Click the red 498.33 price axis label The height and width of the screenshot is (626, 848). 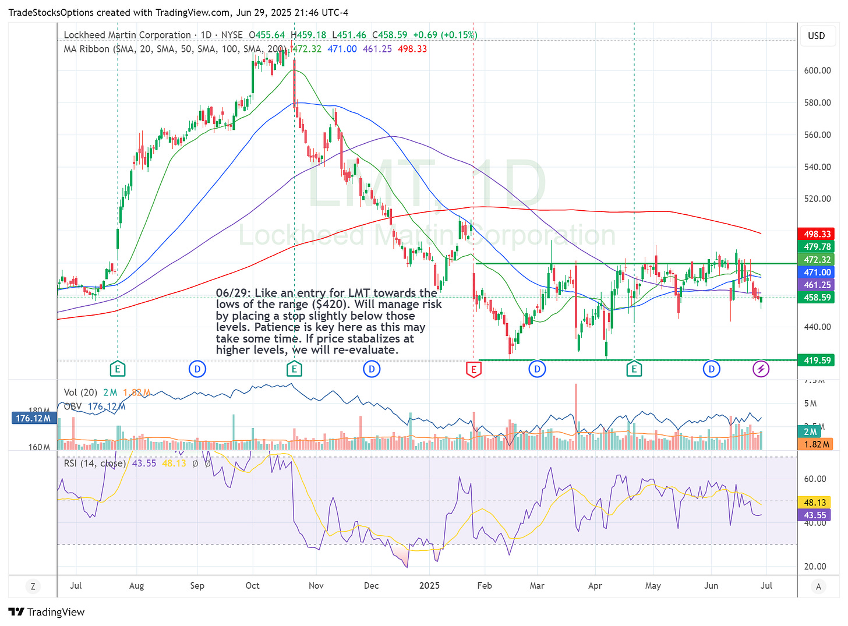point(817,234)
